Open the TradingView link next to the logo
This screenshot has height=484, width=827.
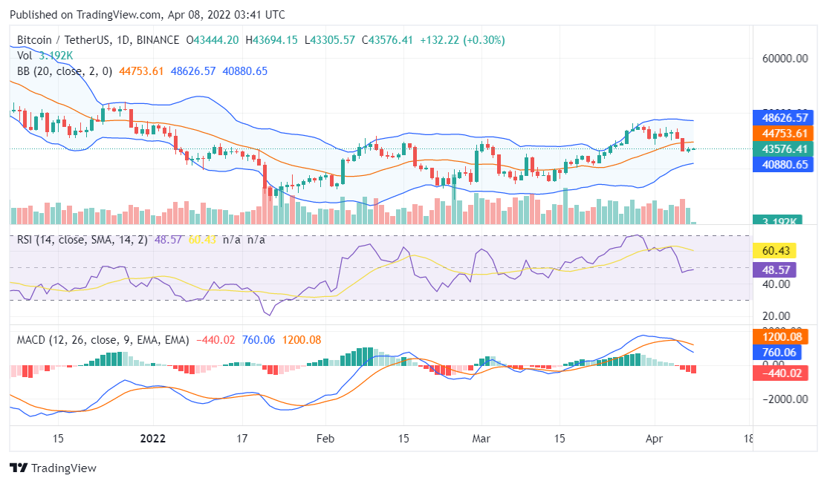(x=65, y=468)
